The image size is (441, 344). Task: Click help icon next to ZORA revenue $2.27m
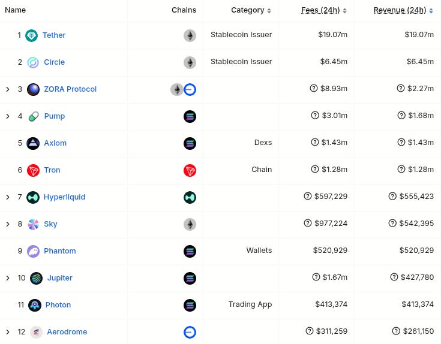(x=401, y=88)
